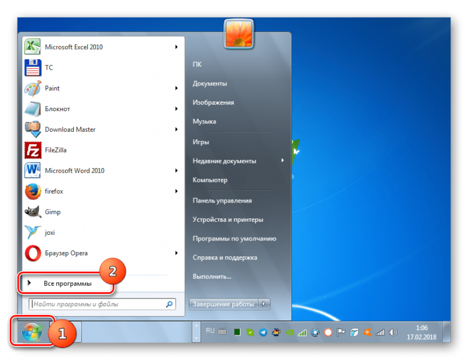Open Изображения library
The height and width of the screenshot is (360, 468).
point(214,102)
